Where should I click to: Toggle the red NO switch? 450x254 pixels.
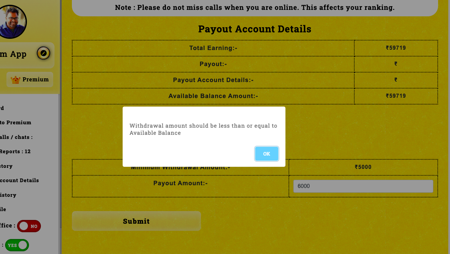29,226
